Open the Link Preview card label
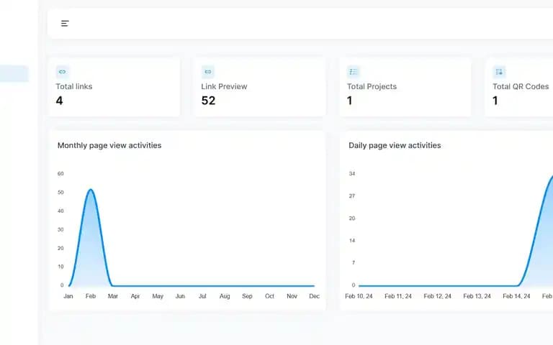The height and width of the screenshot is (345, 553). (225, 86)
